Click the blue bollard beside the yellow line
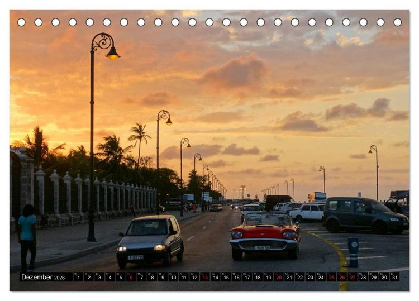Image resolution: width=419 pixels, height=301 pixels. [x=353, y=252]
